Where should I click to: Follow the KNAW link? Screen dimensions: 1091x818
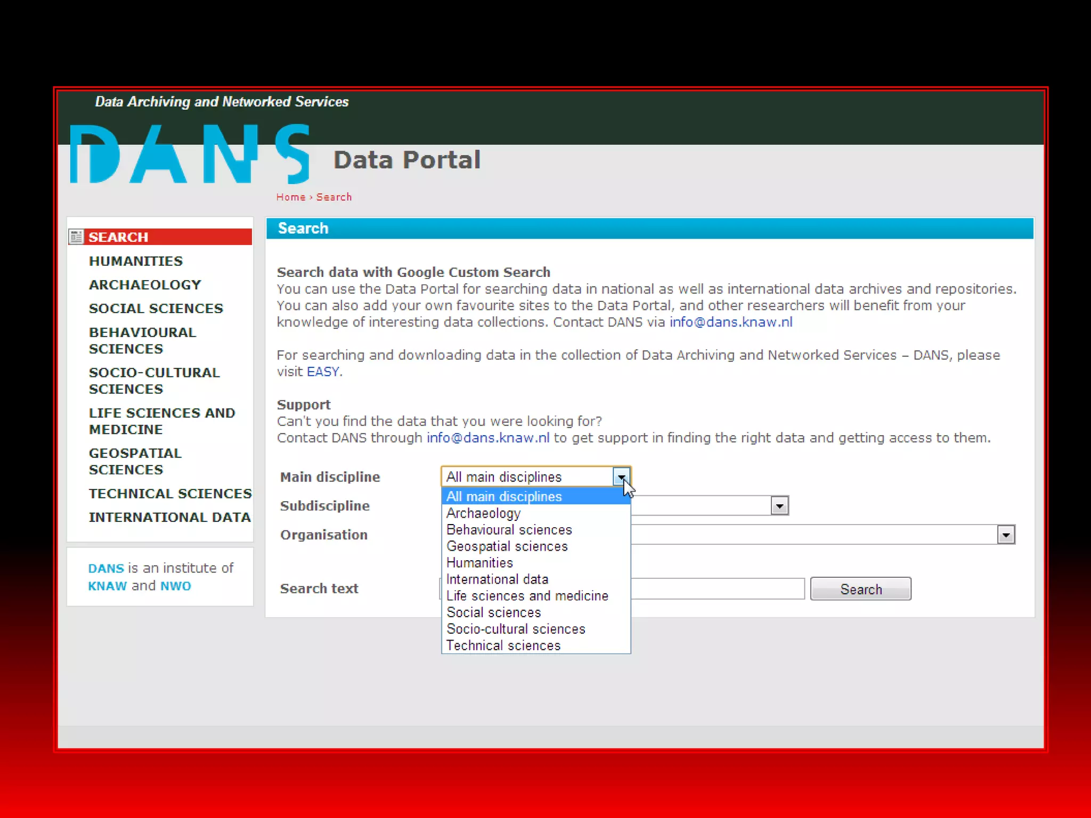pyautogui.click(x=107, y=586)
